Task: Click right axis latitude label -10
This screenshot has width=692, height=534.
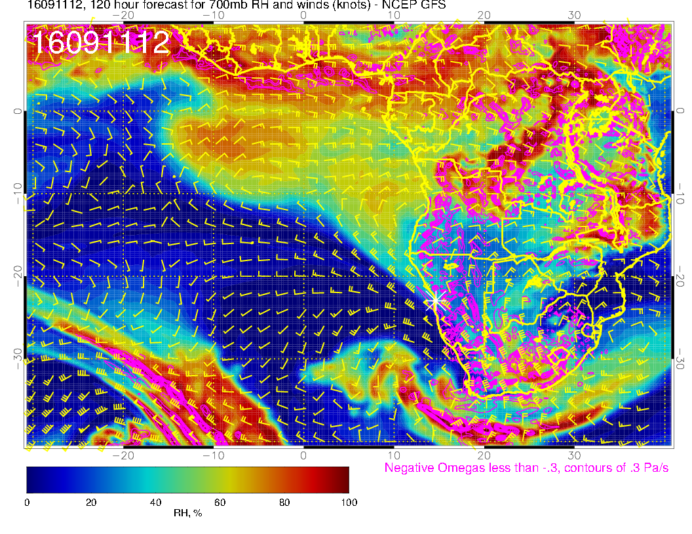Action: (680, 194)
